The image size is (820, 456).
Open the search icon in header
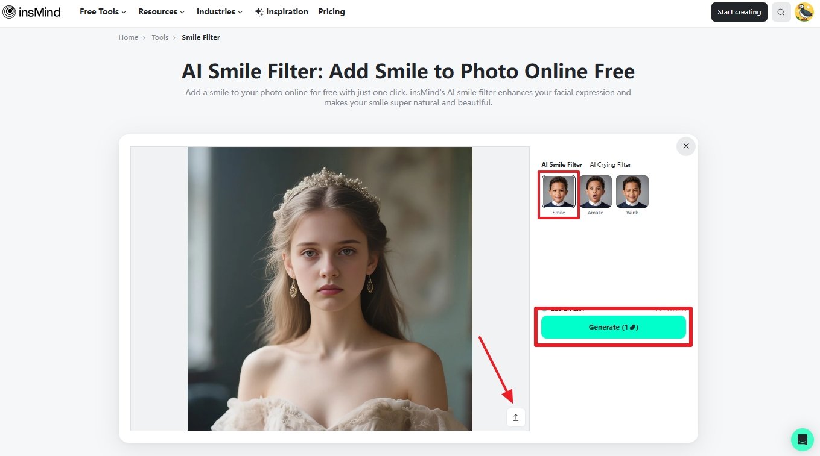[x=781, y=12]
